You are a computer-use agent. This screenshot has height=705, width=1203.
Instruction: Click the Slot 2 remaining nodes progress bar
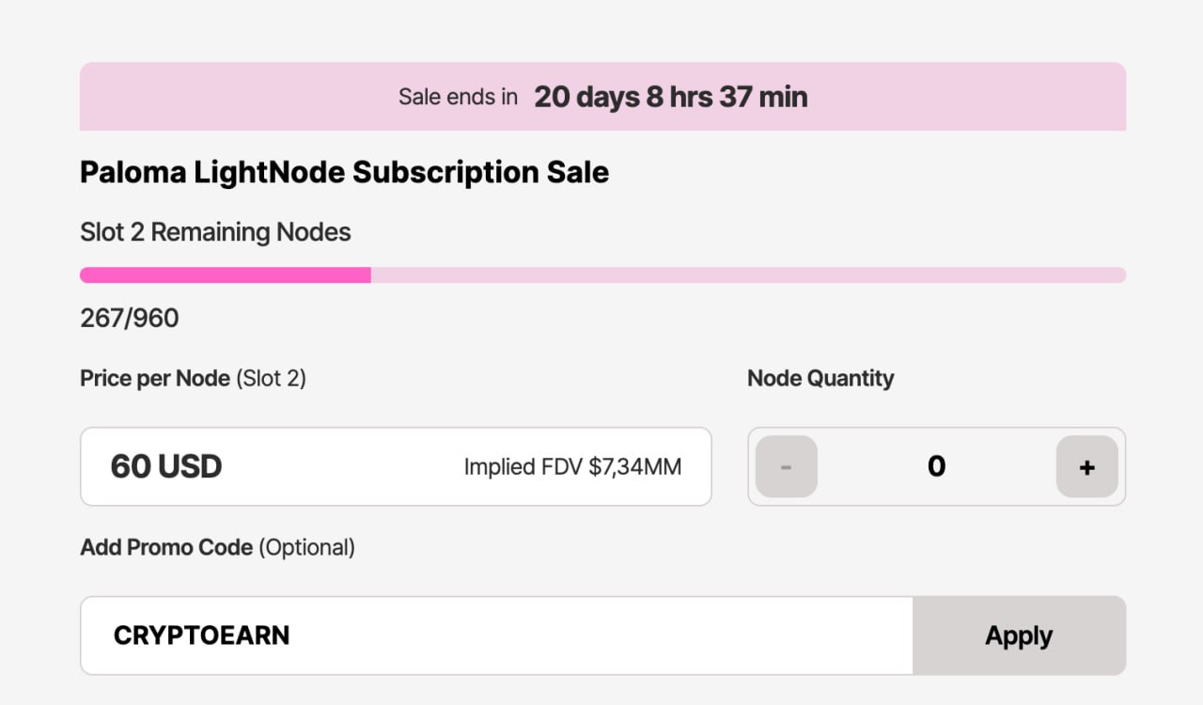[x=602, y=275]
